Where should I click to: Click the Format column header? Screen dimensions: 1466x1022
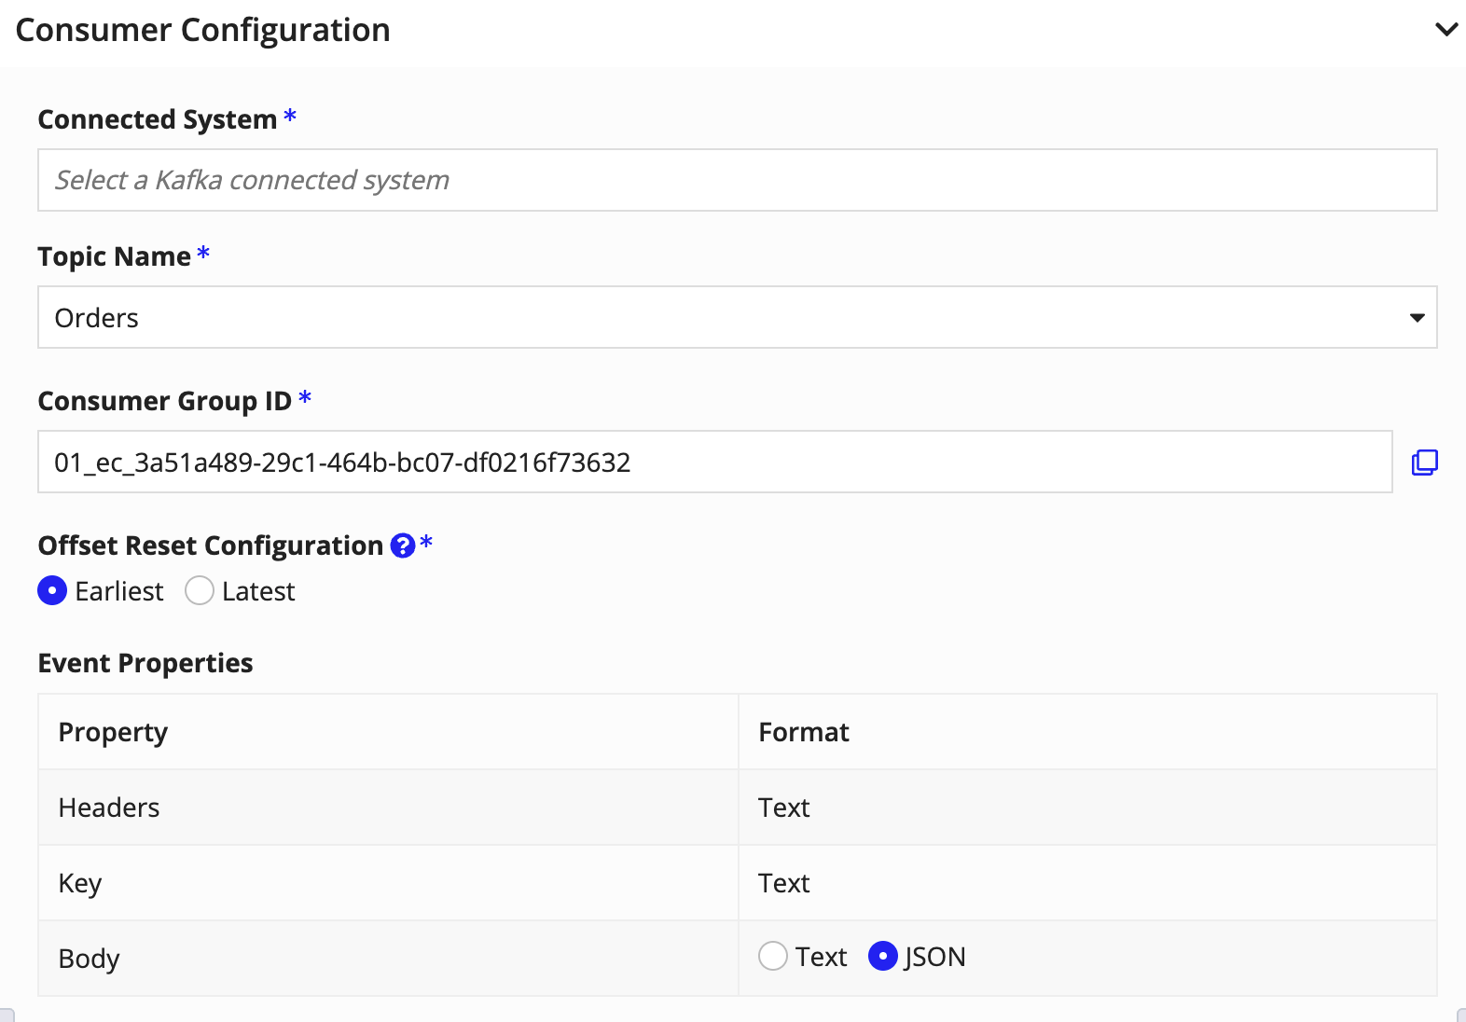1087,732
